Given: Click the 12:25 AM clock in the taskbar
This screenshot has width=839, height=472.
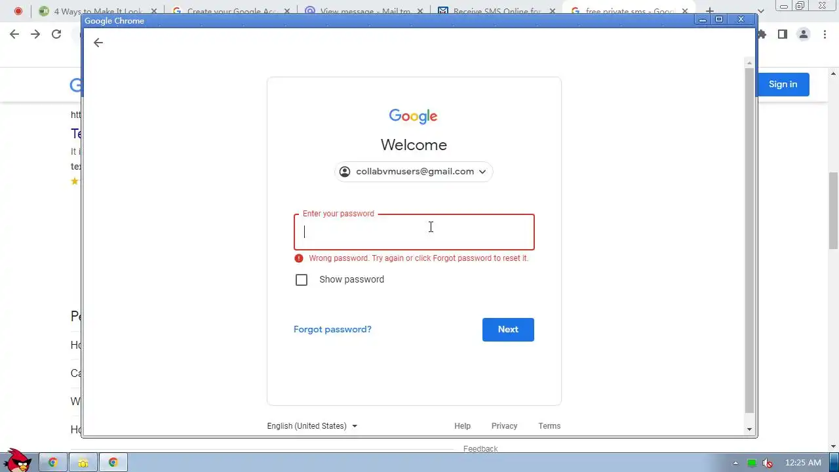Looking at the screenshot, I should (x=803, y=463).
